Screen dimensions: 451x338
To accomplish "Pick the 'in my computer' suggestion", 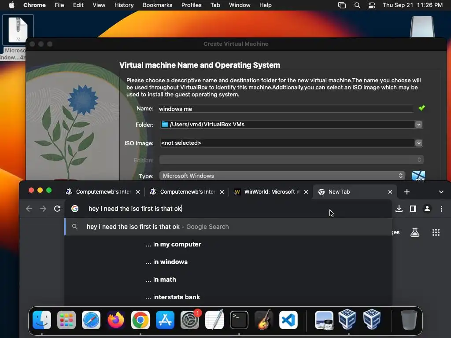I will 228,244.
